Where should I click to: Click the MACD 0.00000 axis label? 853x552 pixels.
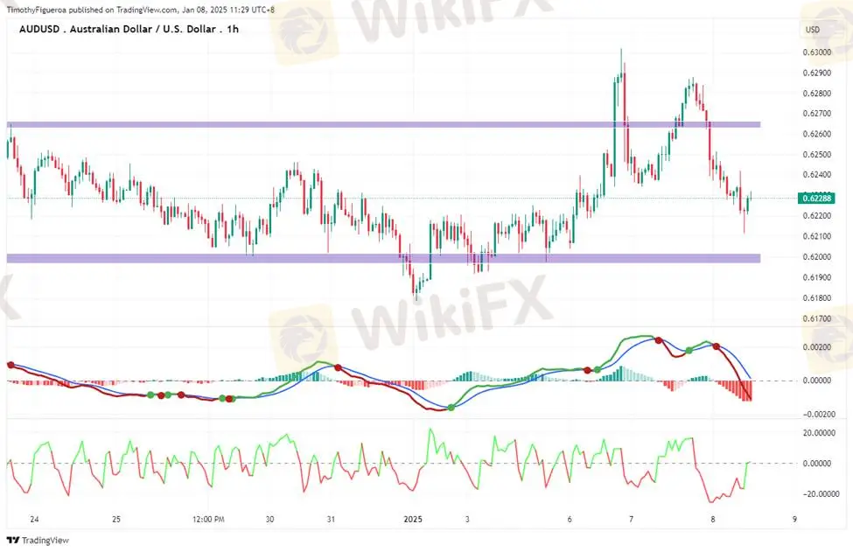click(x=817, y=381)
